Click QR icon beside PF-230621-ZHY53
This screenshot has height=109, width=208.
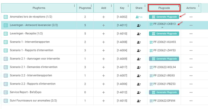coord(151,51)
